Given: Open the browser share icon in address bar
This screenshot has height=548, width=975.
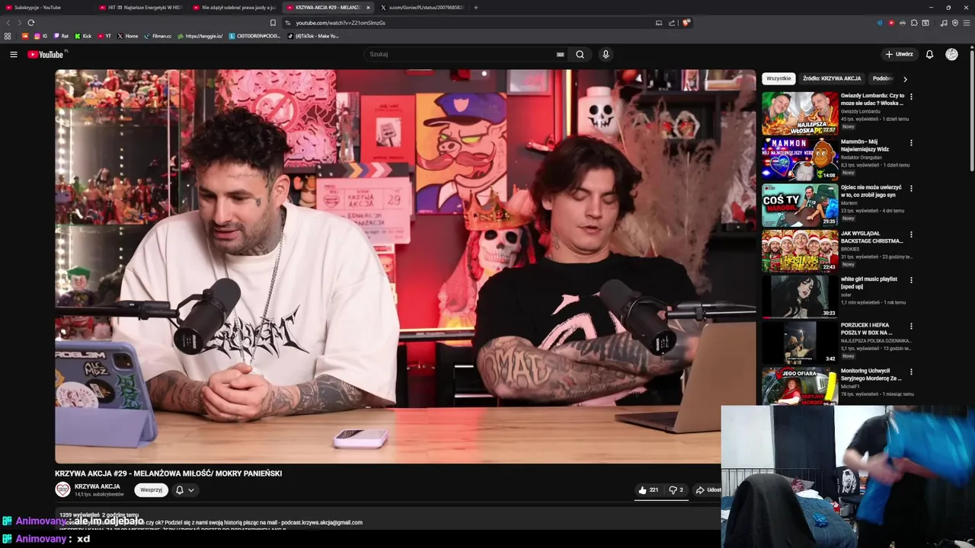Looking at the screenshot, I should click(672, 23).
